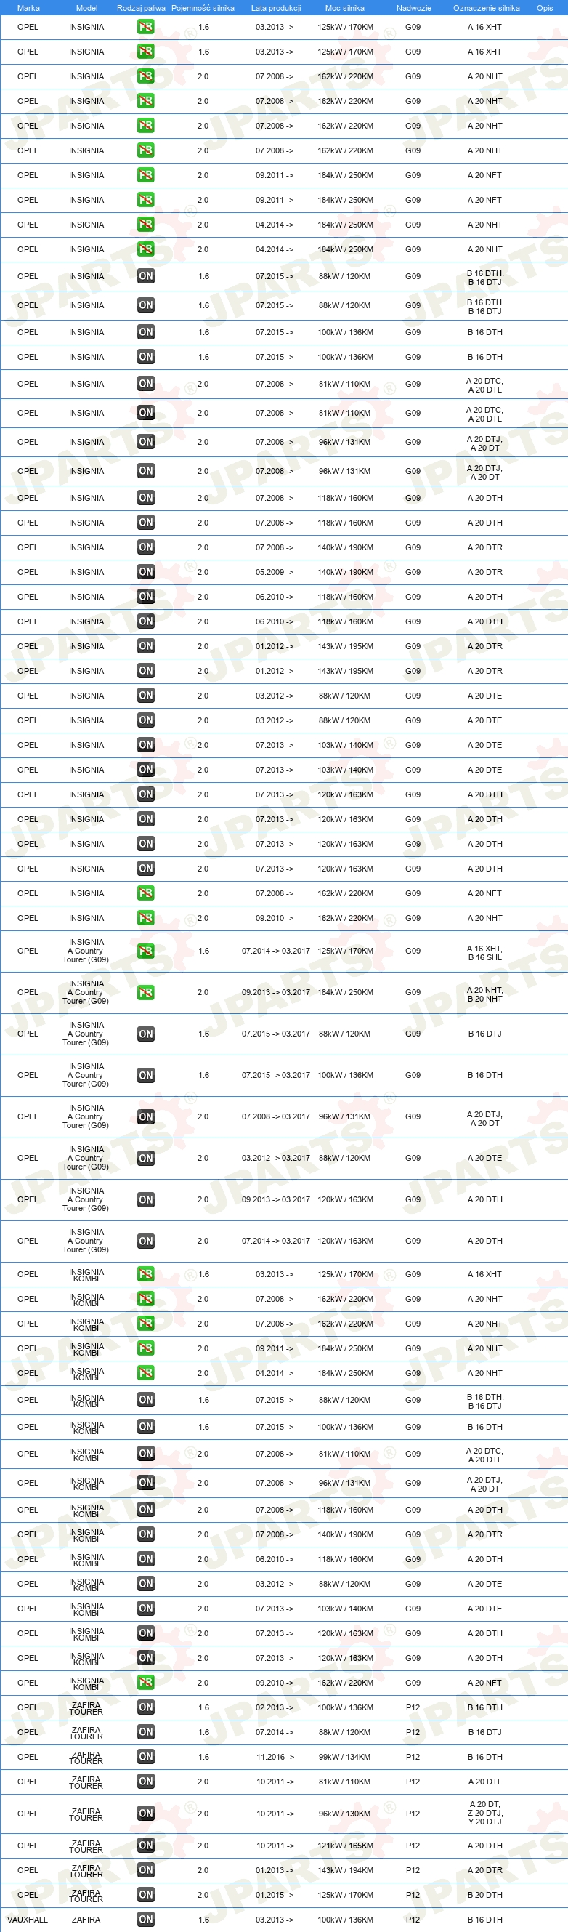568x1932 pixels.
Task: Click the '143kW / 194KM' power cell
Action: (345, 1870)
